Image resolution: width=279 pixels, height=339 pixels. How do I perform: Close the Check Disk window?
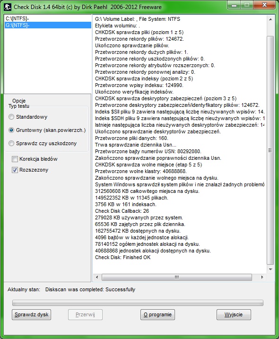(x=264, y=5)
